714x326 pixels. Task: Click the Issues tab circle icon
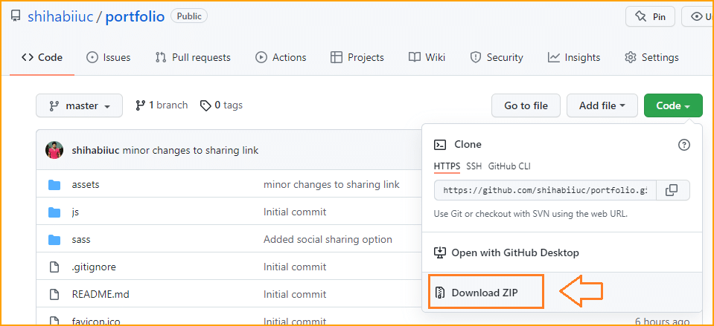[92, 58]
